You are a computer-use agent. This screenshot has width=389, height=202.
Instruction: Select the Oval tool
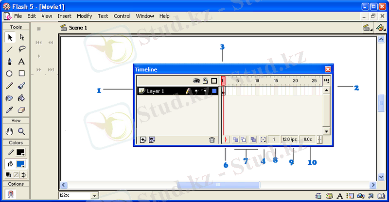pyautogui.click(x=9, y=74)
